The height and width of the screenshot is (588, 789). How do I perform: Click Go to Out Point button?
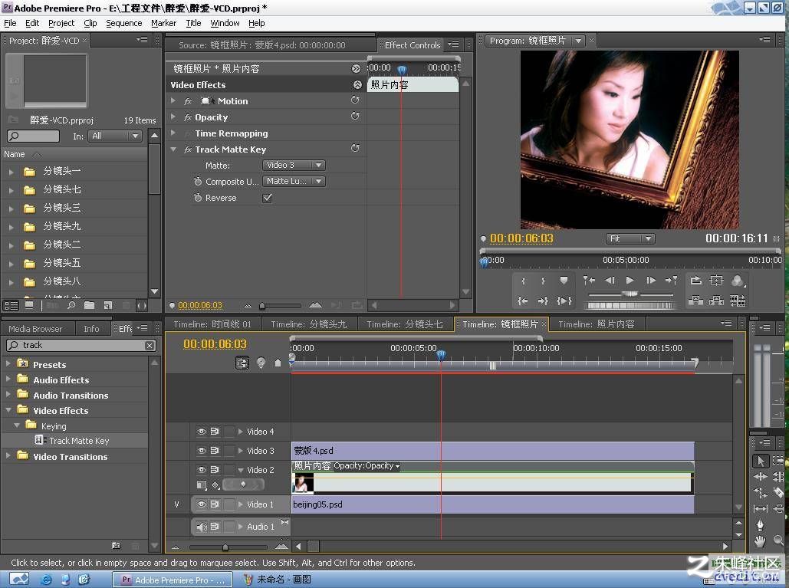point(543,301)
